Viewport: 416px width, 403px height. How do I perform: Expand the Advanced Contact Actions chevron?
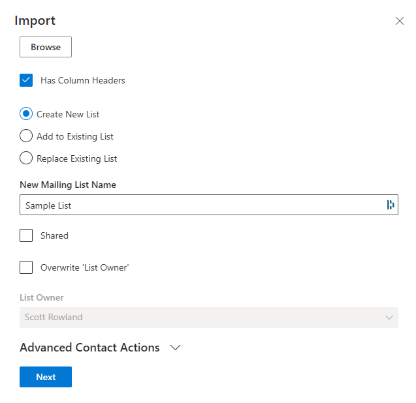pyautogui.click(x=175, y=348)
